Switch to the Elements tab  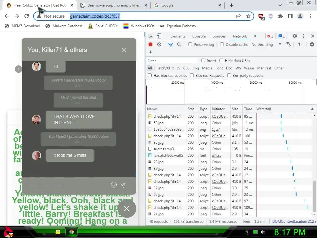pyautogui.click(x=178, y=36)
